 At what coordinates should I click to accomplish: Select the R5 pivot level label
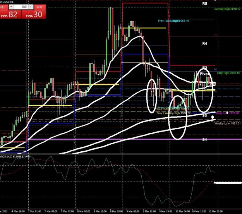205,4
